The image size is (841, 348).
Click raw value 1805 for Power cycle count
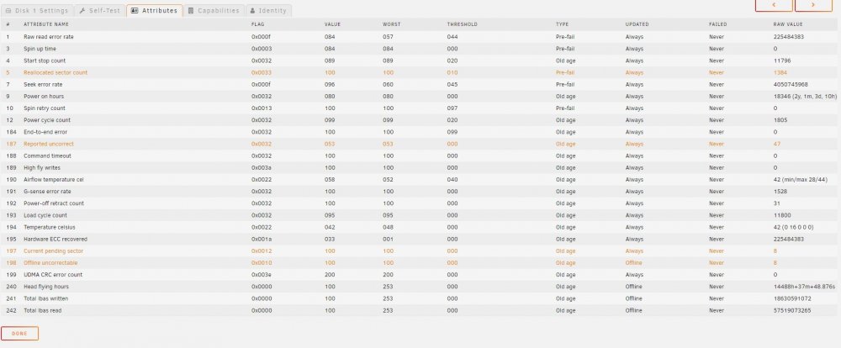(780, 120)
